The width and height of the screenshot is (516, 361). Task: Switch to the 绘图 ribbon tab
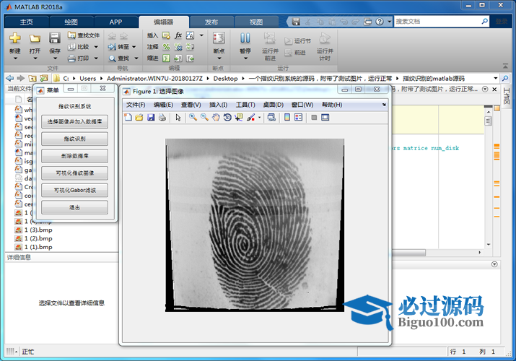coord(71,22)
